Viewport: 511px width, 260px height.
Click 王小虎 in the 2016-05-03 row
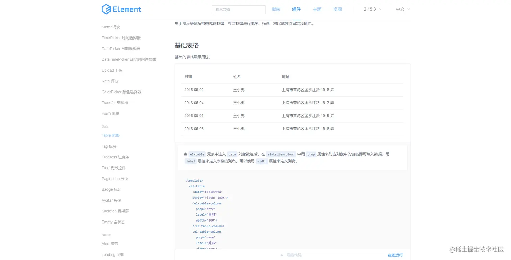(239, 129)
